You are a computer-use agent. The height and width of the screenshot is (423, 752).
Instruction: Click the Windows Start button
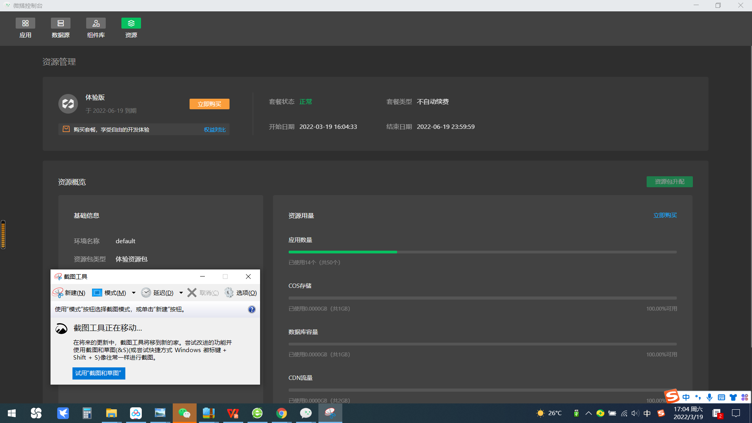[x=12, y=413]
